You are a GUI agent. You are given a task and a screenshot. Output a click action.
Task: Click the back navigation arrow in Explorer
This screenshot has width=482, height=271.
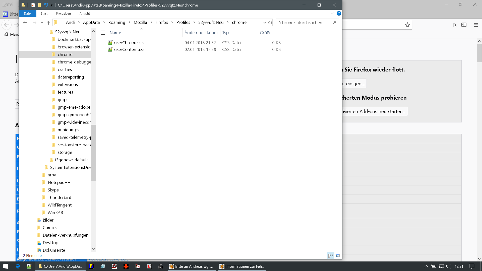[25, 23]
